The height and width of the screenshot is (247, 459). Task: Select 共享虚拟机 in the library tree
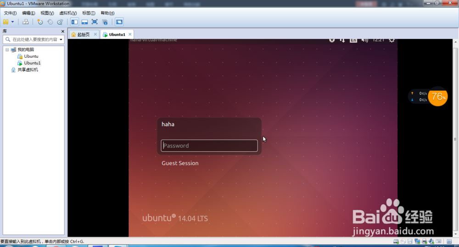tap(28, 70)
